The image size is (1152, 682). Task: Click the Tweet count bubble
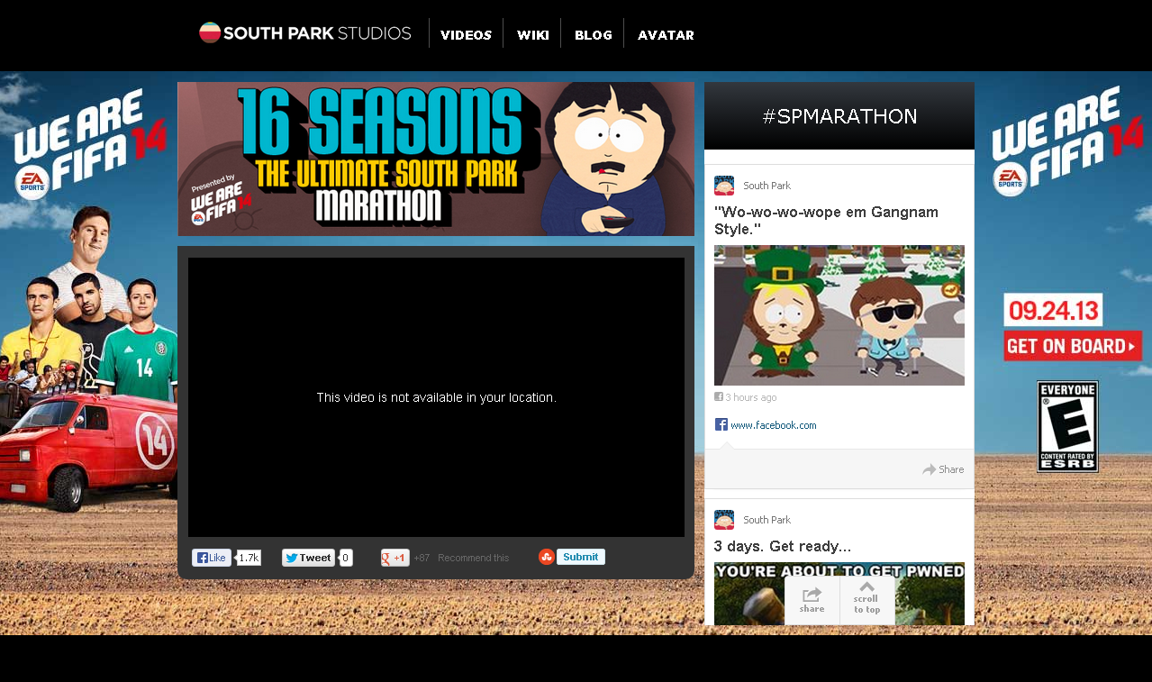tap(346, 558)
